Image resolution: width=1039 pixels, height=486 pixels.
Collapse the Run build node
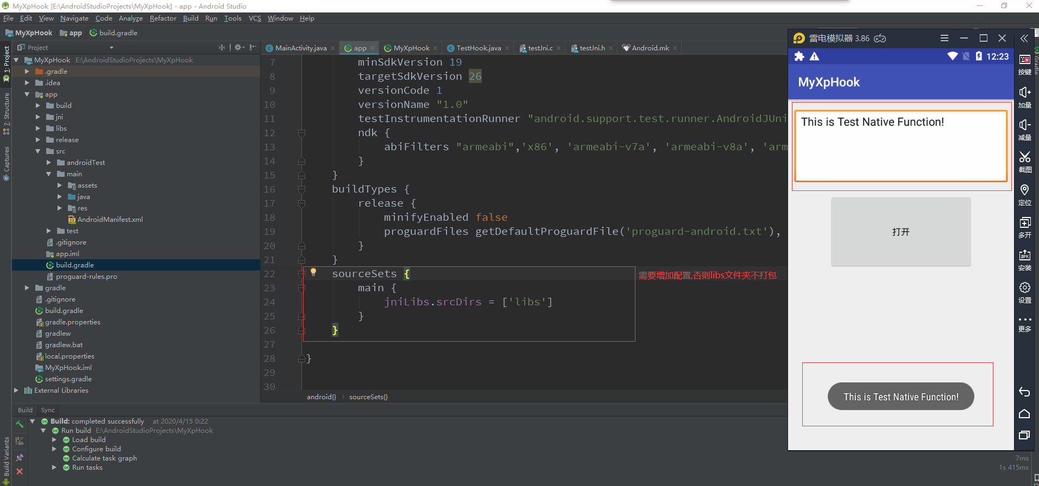(43, 431)
